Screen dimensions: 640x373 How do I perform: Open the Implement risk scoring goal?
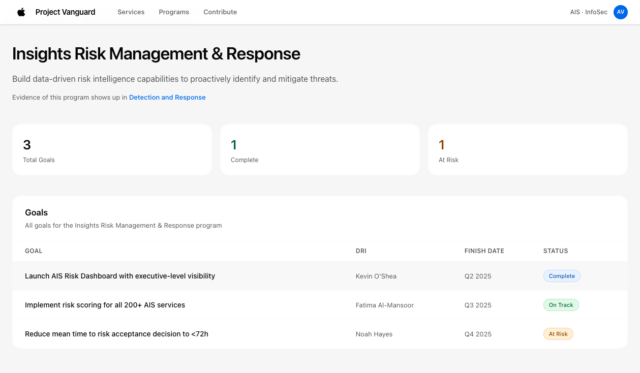(105, 305)
